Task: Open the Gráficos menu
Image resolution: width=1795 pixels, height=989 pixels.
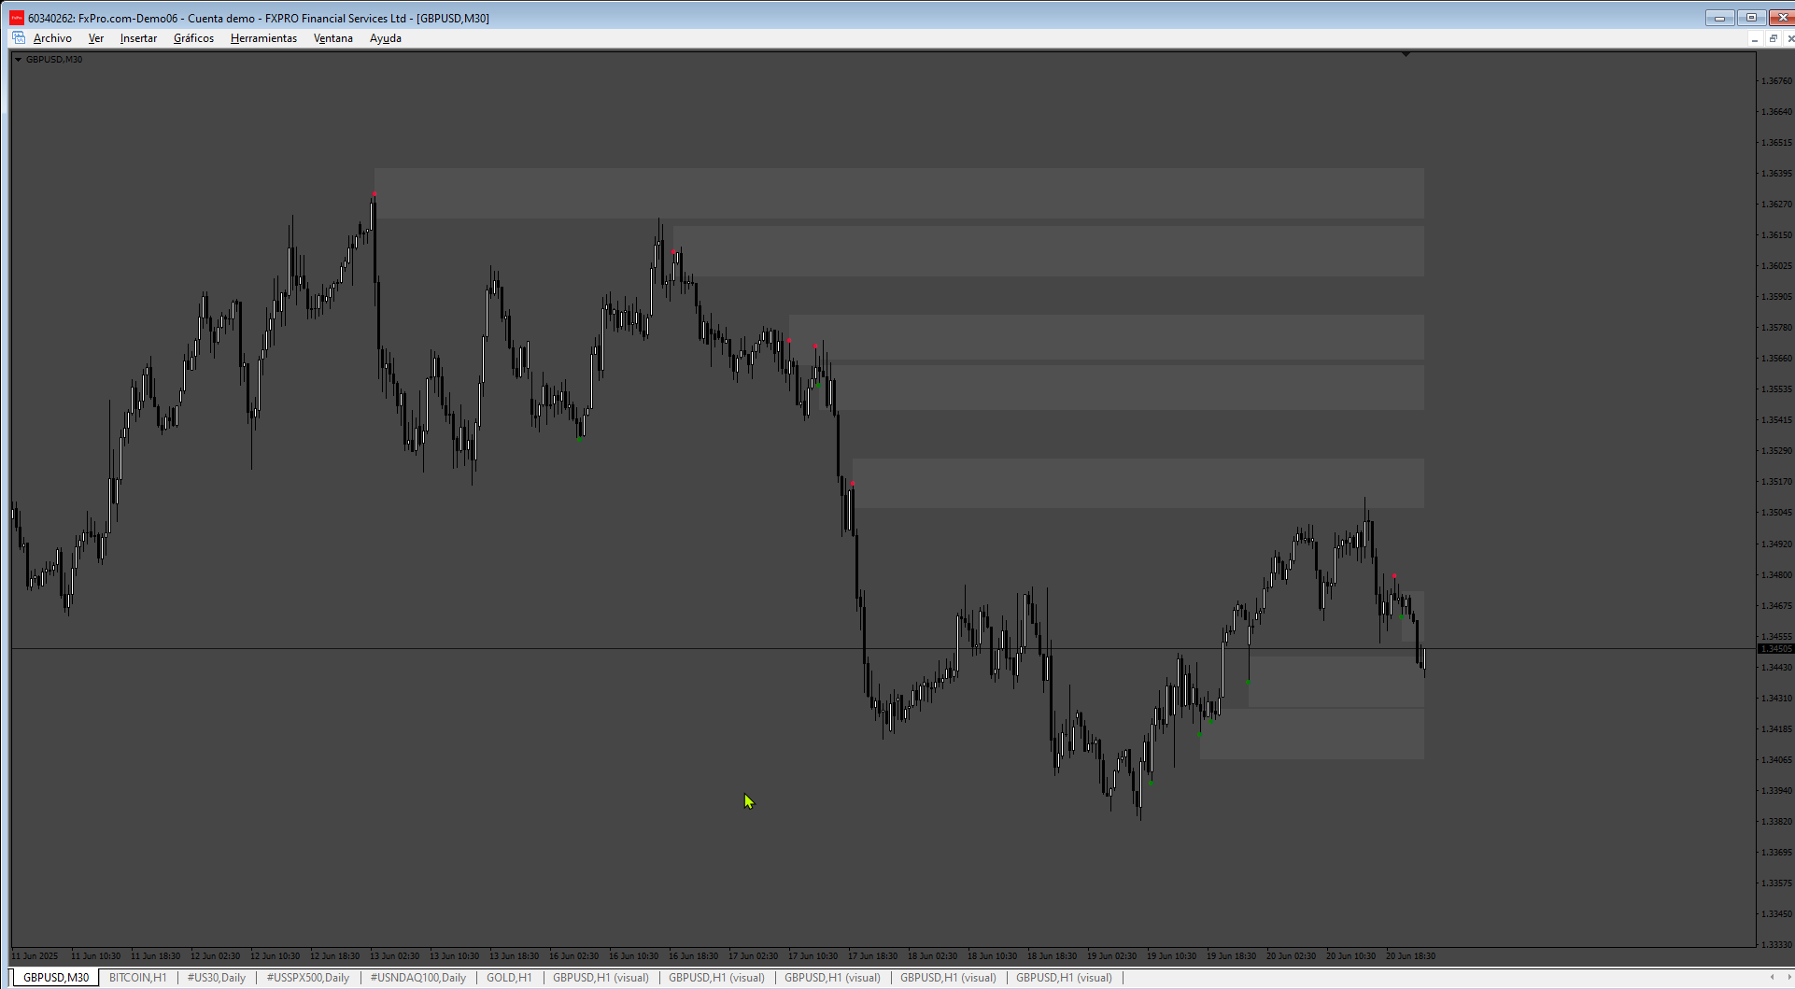Action: coord(193,38)
